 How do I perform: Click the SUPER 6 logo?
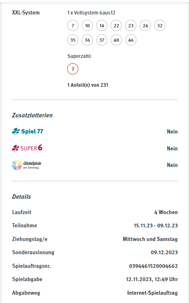coord(27,148)
